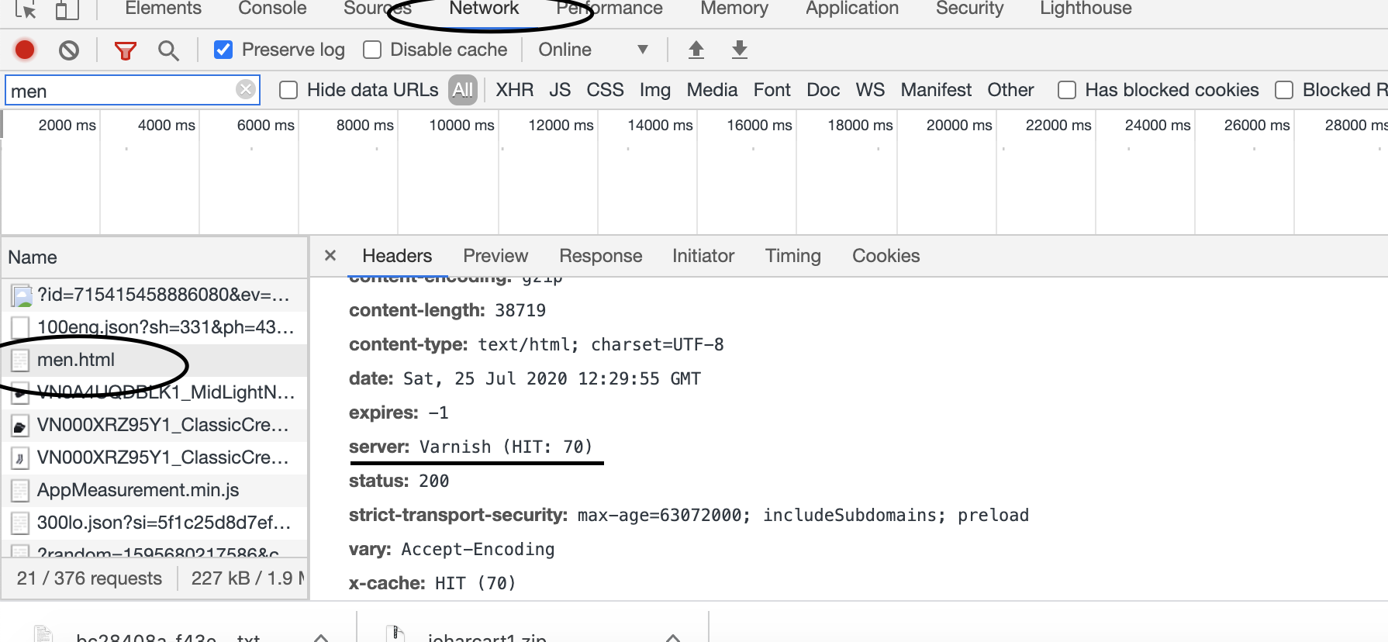The image size is (1388, 642).
Task: Open the Timing tab
Action: (793, 256)
